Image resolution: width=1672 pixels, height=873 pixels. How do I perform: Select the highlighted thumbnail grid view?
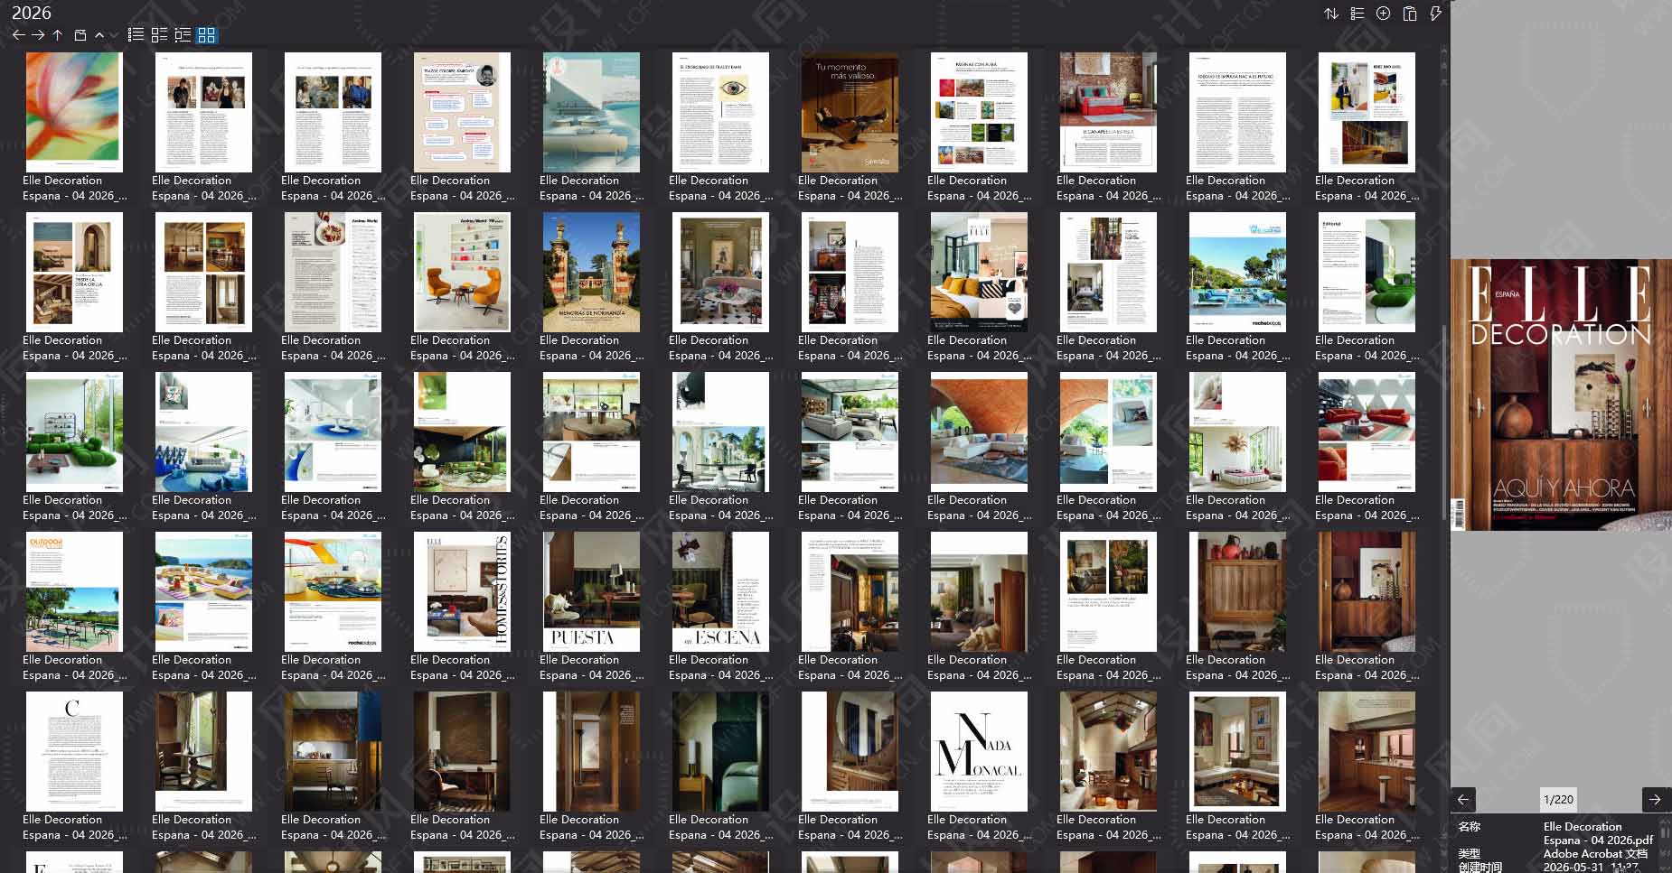[x=207, y=35]
